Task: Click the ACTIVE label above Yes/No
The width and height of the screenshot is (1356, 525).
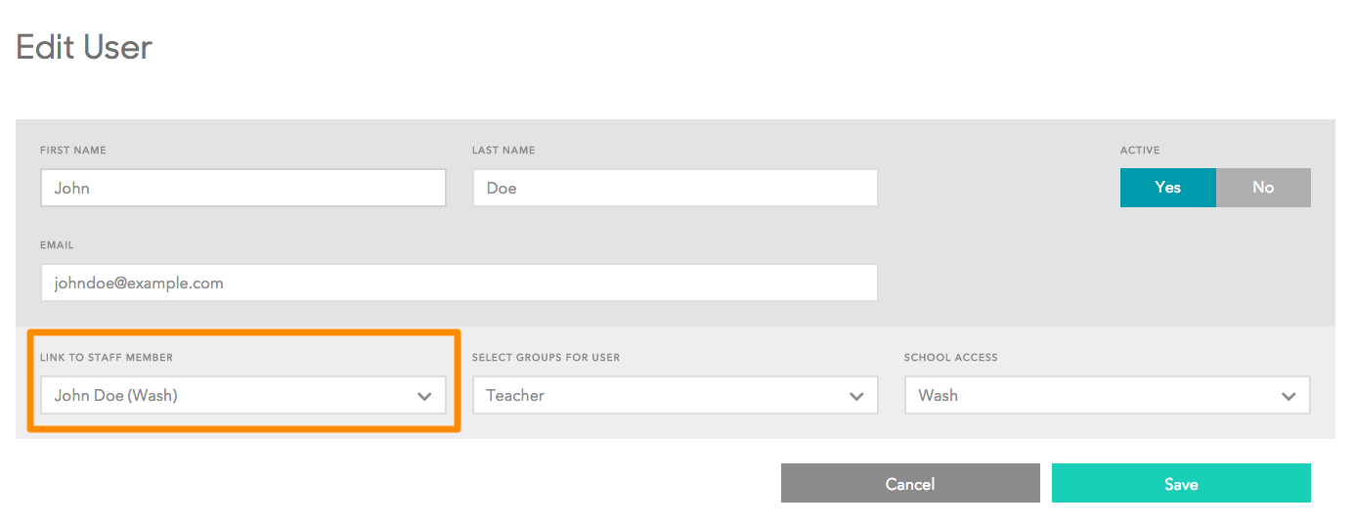Action: [1140, 151]
